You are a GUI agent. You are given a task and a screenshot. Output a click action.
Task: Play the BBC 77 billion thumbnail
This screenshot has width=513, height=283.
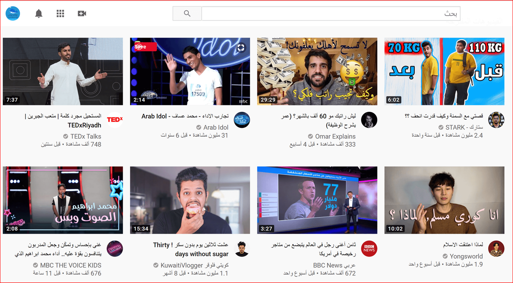point(317,200)
